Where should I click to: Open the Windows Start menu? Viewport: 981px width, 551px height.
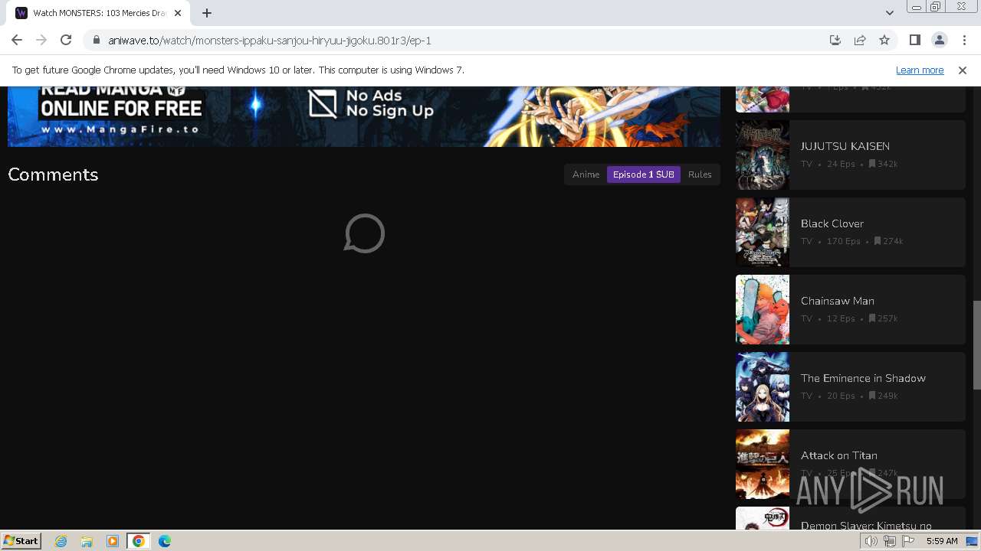click(x=21, y=541)
